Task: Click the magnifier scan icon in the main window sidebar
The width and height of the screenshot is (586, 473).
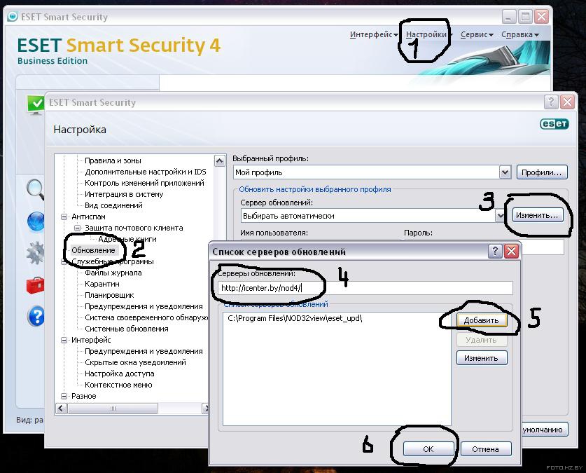Action: 36,188
